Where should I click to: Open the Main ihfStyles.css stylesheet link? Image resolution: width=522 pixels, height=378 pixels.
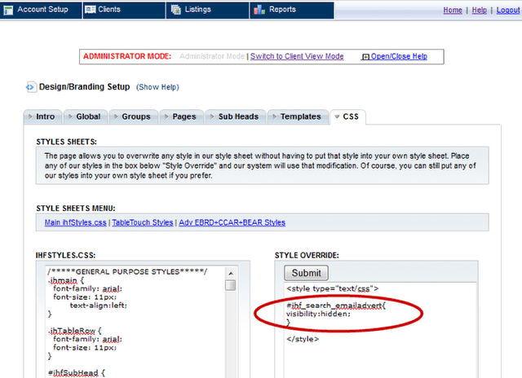[x=76, y=222]
